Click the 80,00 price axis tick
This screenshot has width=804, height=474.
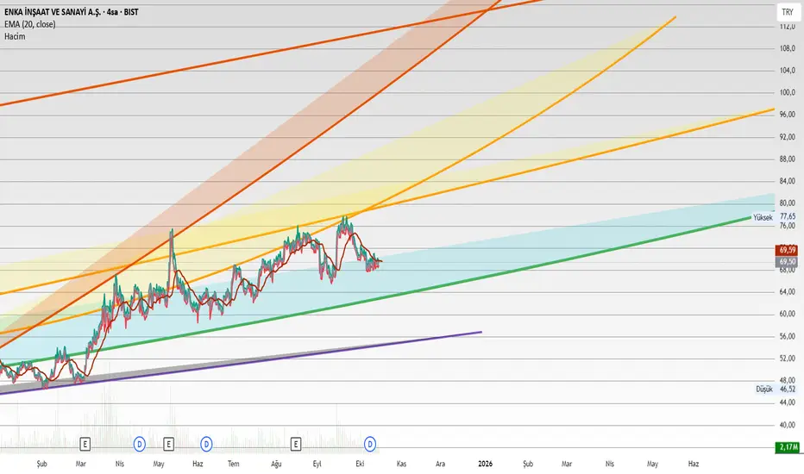(788, 203)
